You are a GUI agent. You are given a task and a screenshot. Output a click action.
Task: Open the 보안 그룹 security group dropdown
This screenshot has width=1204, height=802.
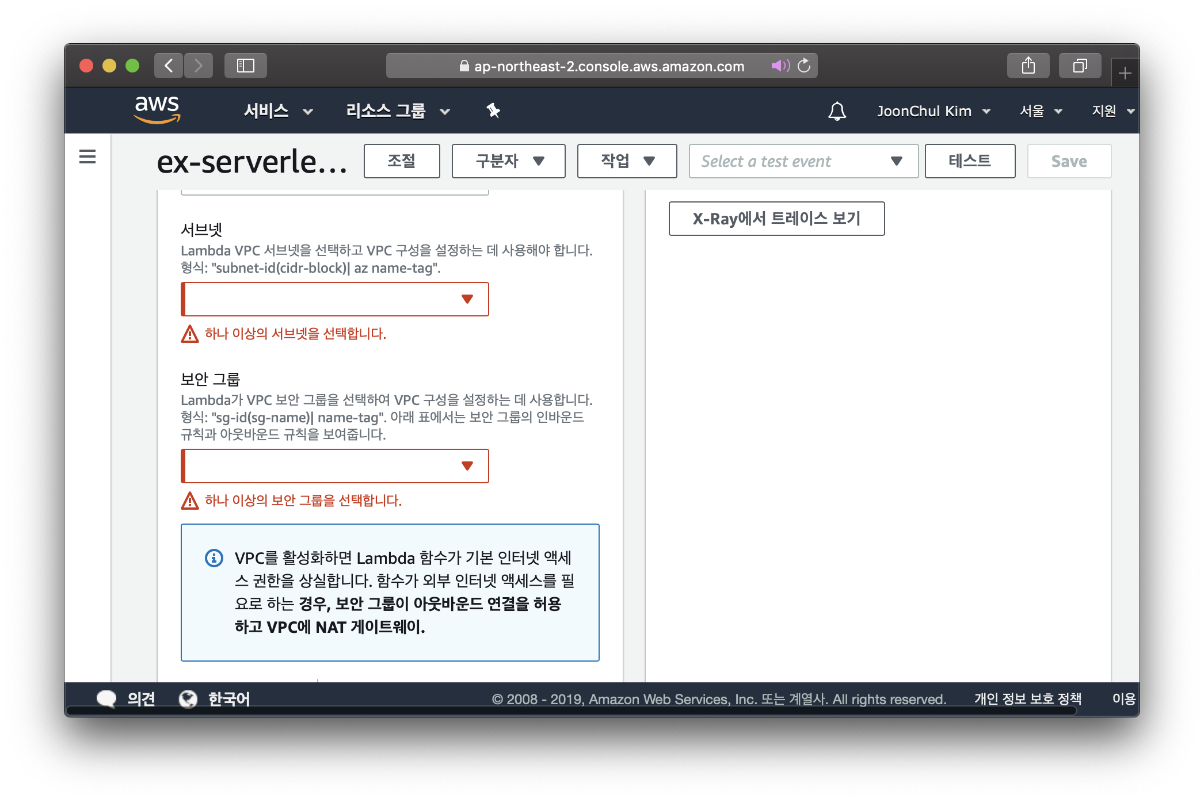(335, 466)
